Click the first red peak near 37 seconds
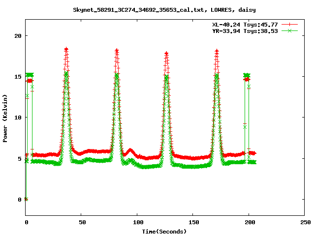Image resolution: width=315 pixels, height=236 pixels. point(66,49)
